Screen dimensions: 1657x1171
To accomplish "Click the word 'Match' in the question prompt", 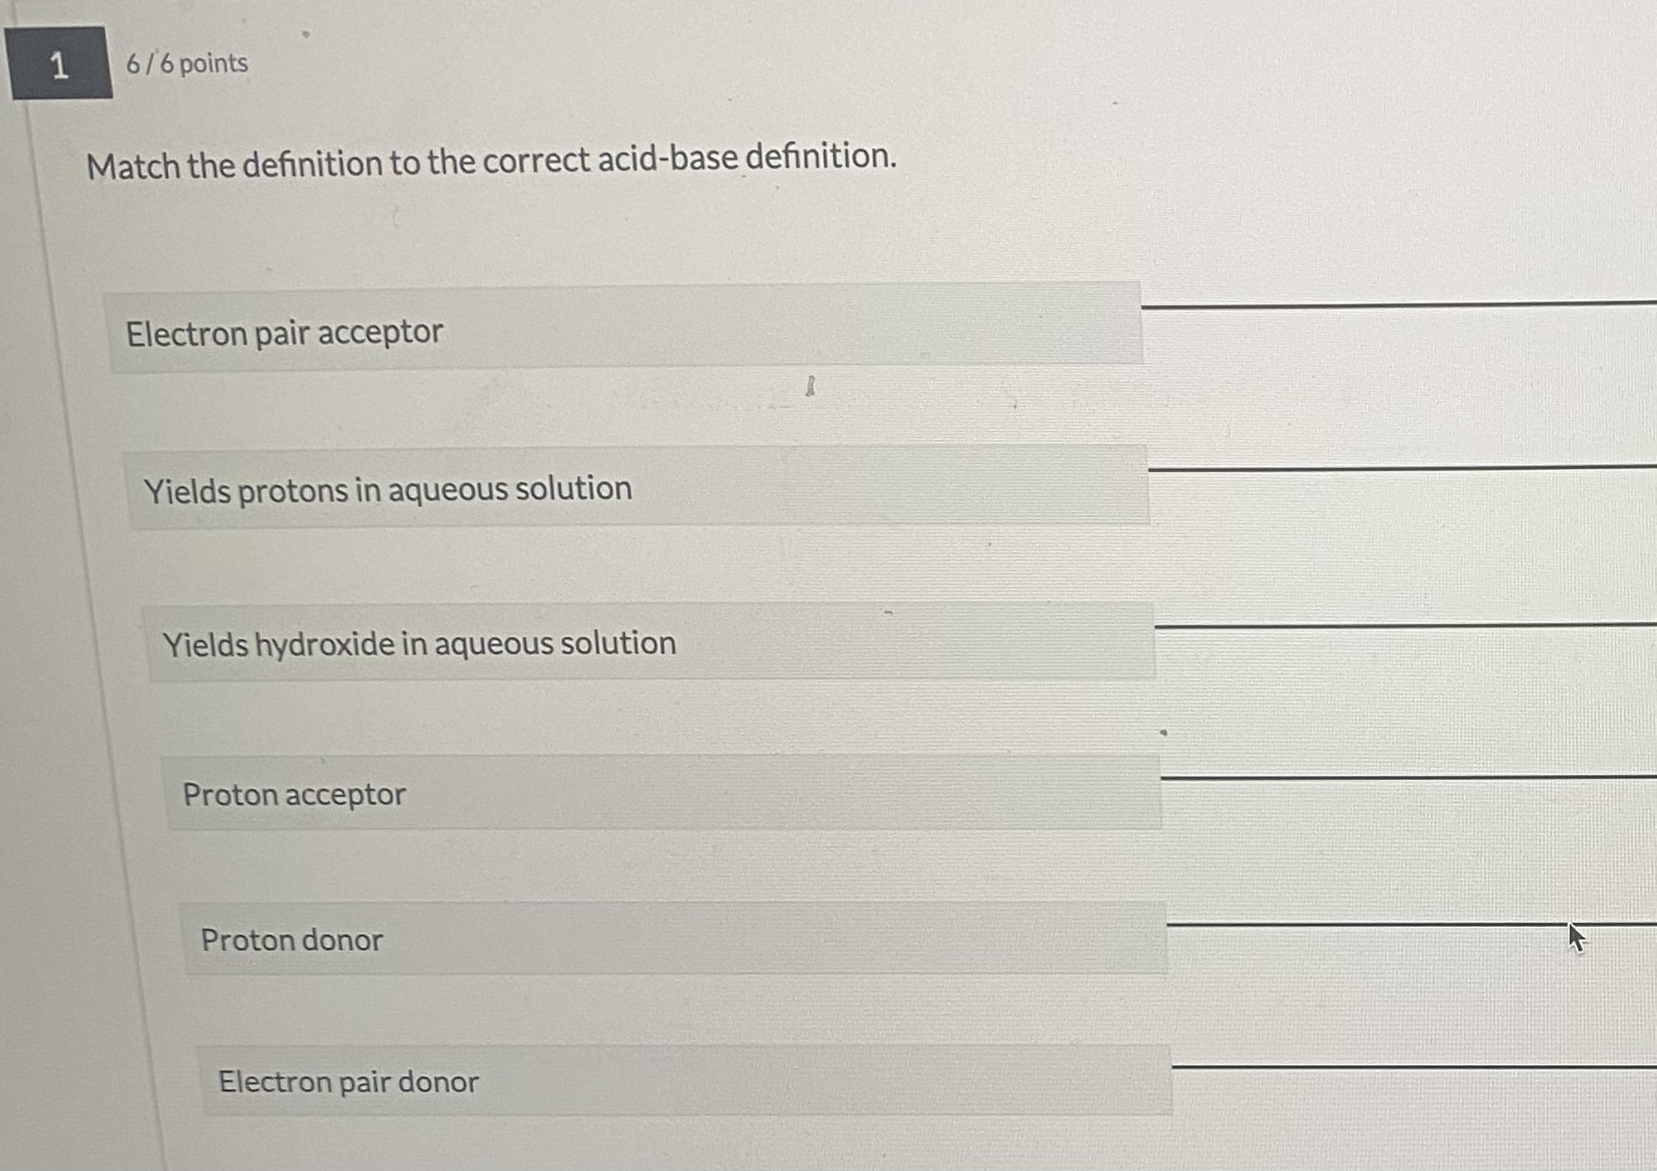I will [134, 166].
